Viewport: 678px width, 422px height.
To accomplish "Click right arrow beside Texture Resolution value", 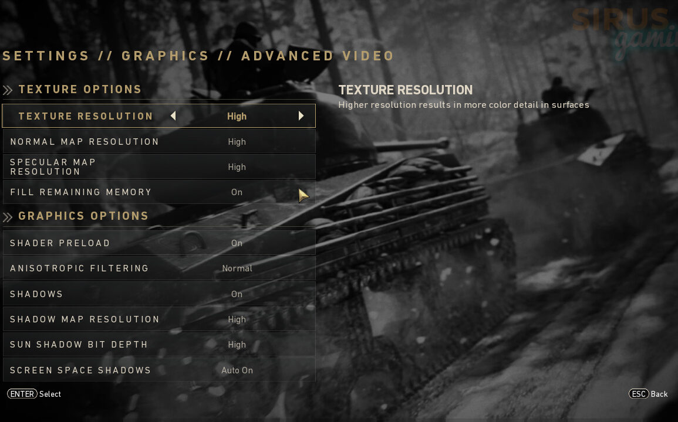I will click(x=301, y=116).
